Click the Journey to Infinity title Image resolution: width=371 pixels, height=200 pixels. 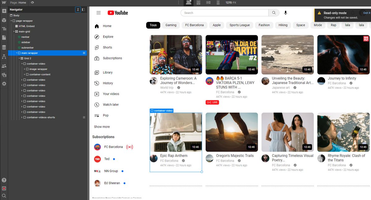342,79
